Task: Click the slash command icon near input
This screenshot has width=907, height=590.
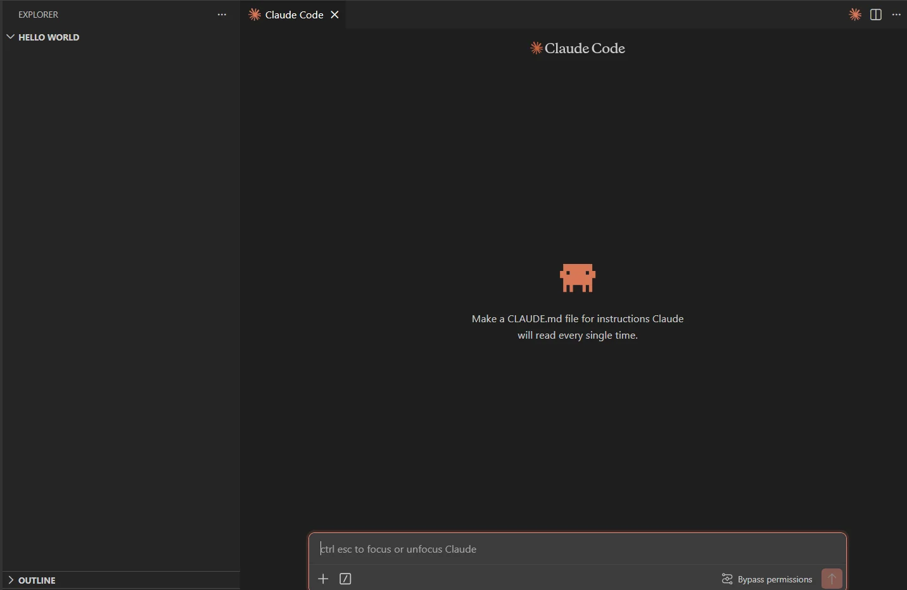Action: click(345, 579)
